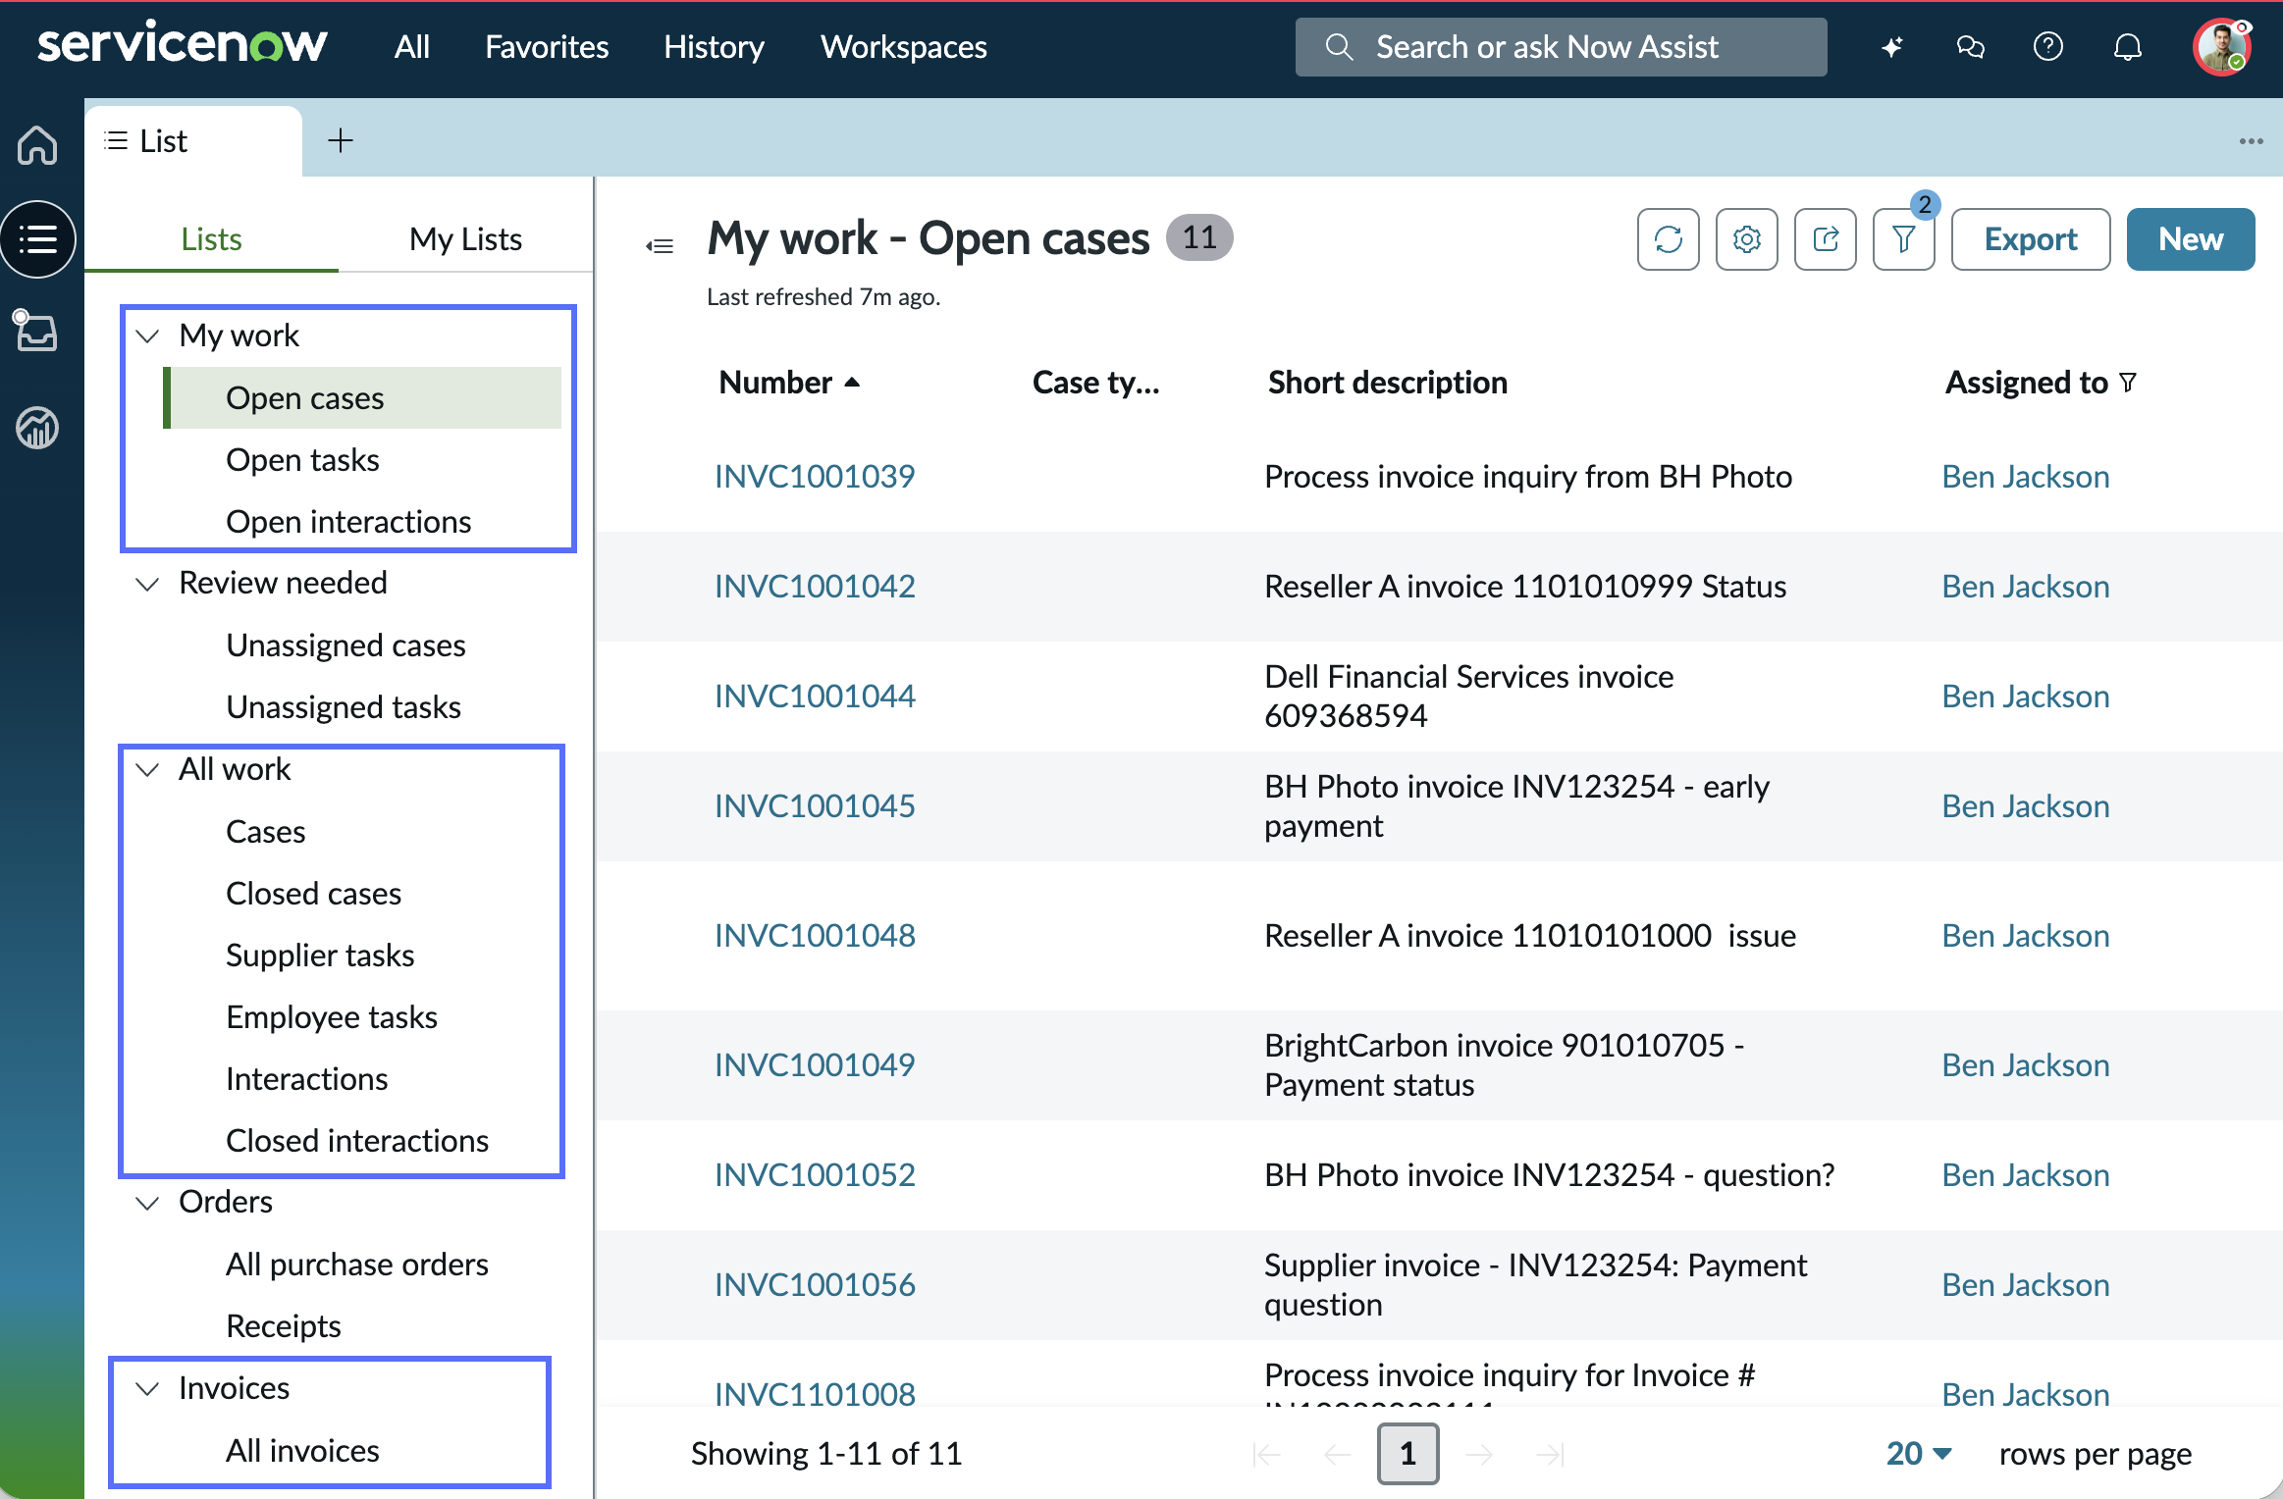This screenshot has width=2283, height=1499.
Task: Open the help question mark icon
Action: (x=2048, y=47)
